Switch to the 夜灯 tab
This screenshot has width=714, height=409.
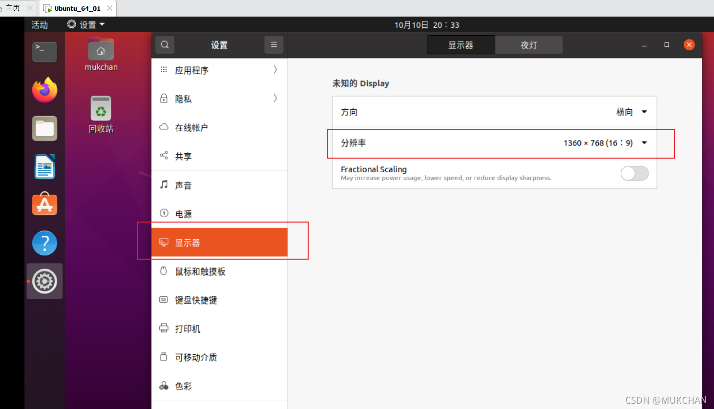pos(529,45)
